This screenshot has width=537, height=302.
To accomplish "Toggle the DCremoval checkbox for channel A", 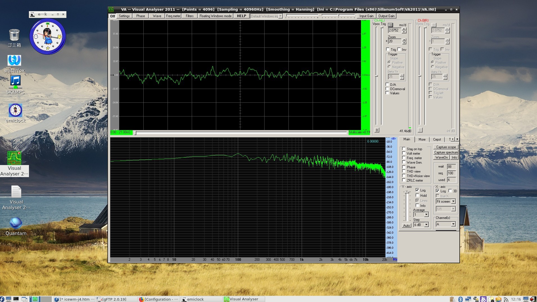I will pyautogui.click(x=387, y=89).
